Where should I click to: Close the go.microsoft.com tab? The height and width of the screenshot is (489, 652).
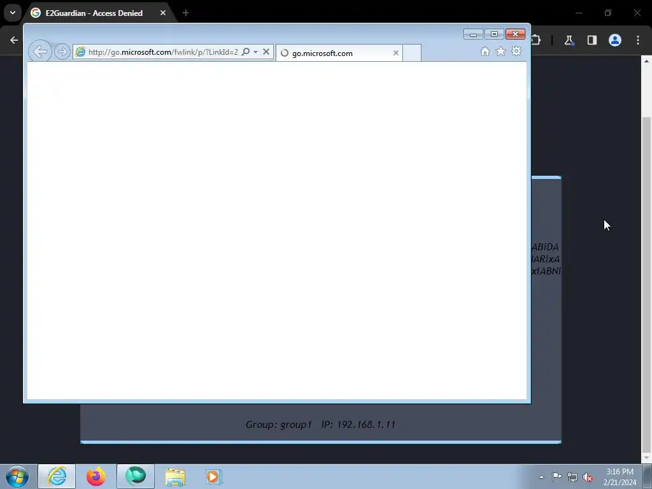coord(396,53)
